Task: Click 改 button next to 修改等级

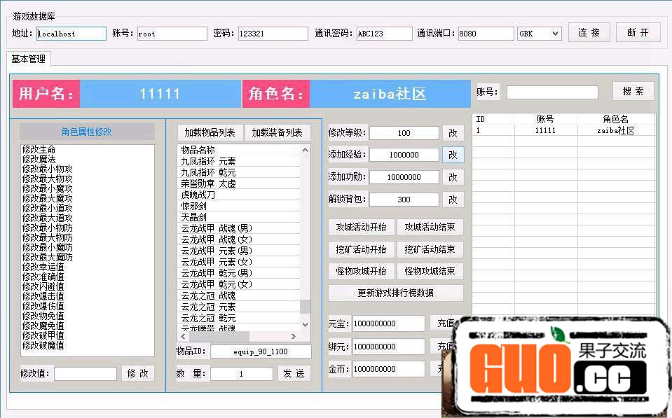Action: [453, 132]
